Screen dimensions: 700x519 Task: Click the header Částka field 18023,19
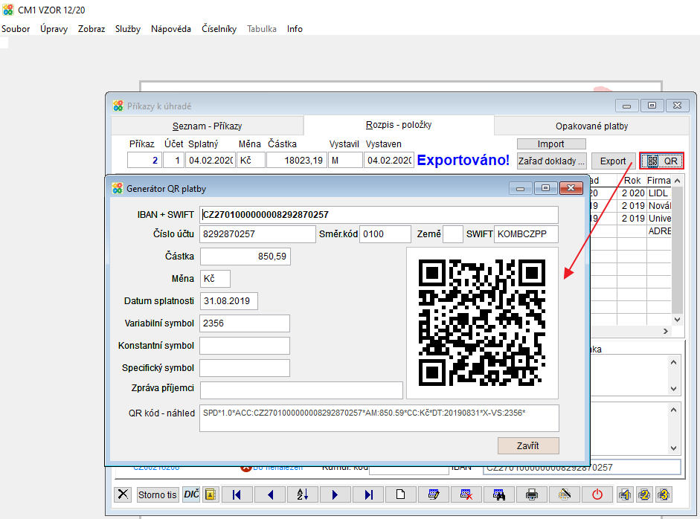[297, 160]
